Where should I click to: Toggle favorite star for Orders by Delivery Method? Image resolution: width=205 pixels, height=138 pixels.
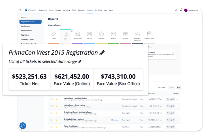(x=57, y=120)
